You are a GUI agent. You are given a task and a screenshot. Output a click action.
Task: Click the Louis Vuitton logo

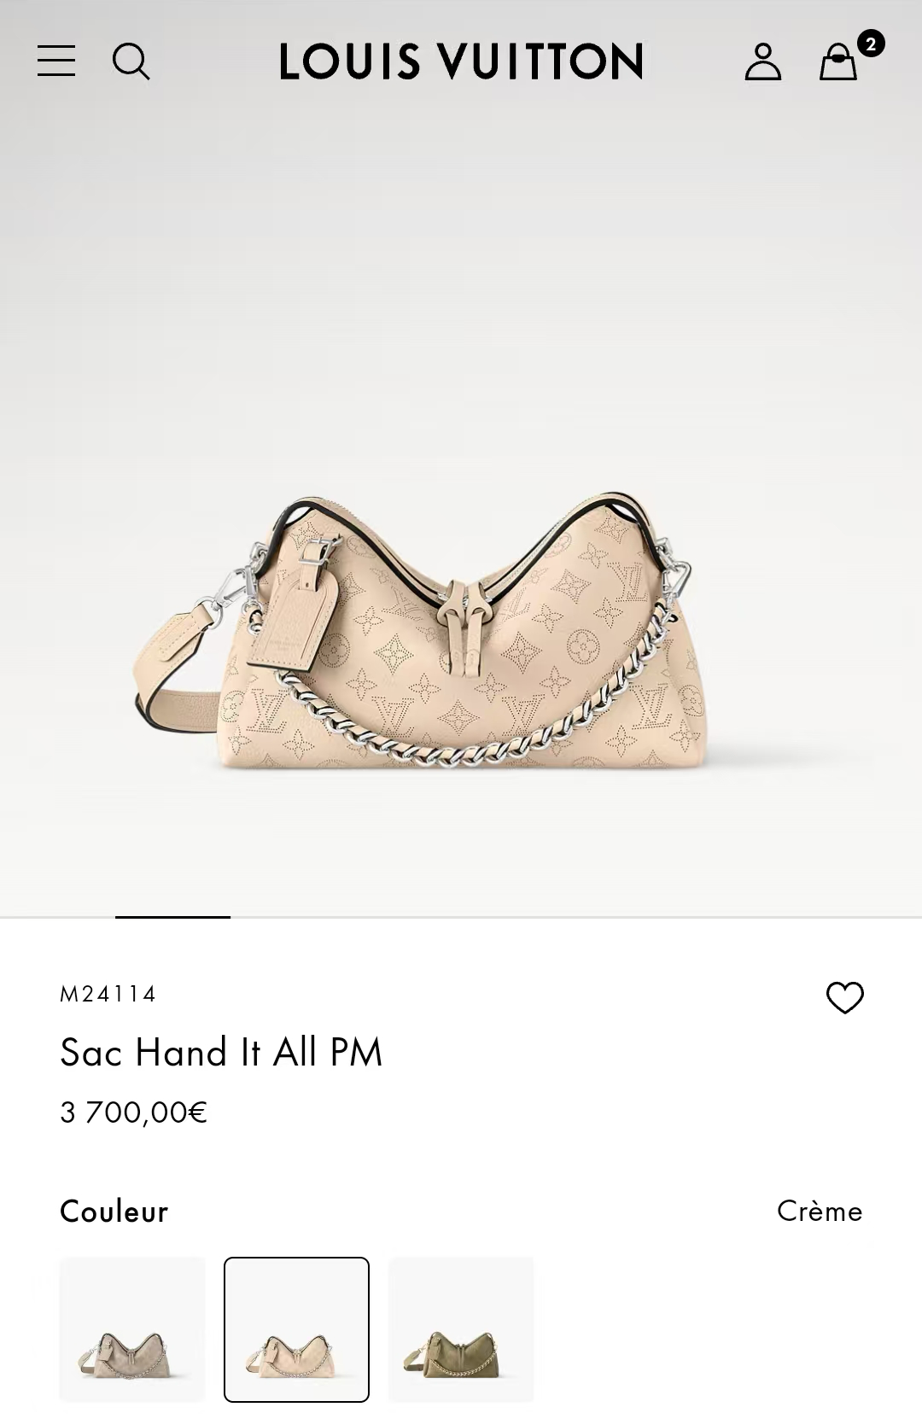(461, 61)
